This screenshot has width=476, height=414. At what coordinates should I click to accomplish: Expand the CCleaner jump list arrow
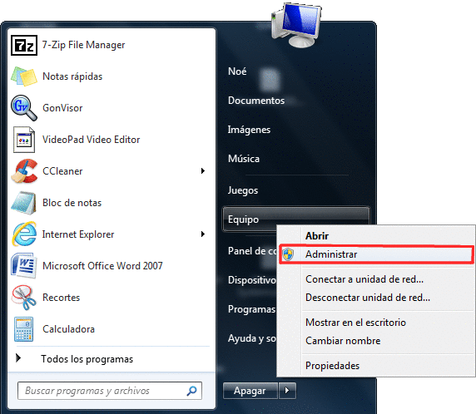pos(203,171)
